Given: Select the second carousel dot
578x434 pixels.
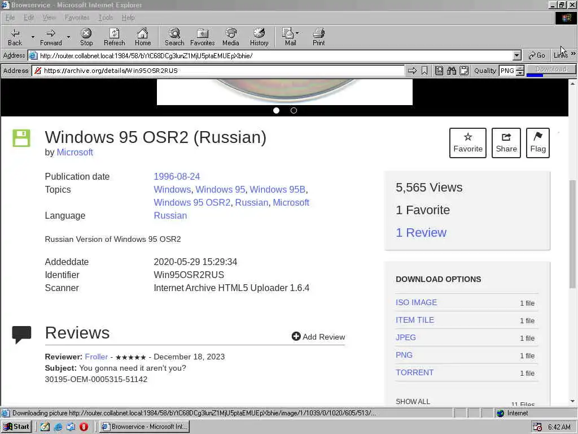Looking at the screenshot, I should (294, 110).
